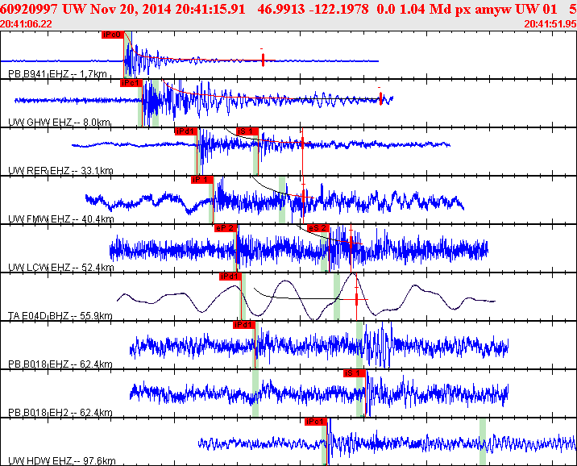Click the TA E04D BHZ -- 55.9km channel label
577x466 pixels.
tap(60, 316)
